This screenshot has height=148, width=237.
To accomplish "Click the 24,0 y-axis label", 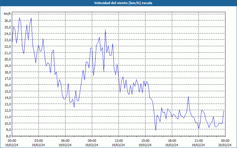I will click(x=8, y=34).
